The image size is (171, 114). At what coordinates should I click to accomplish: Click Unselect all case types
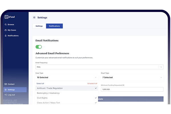92,84
